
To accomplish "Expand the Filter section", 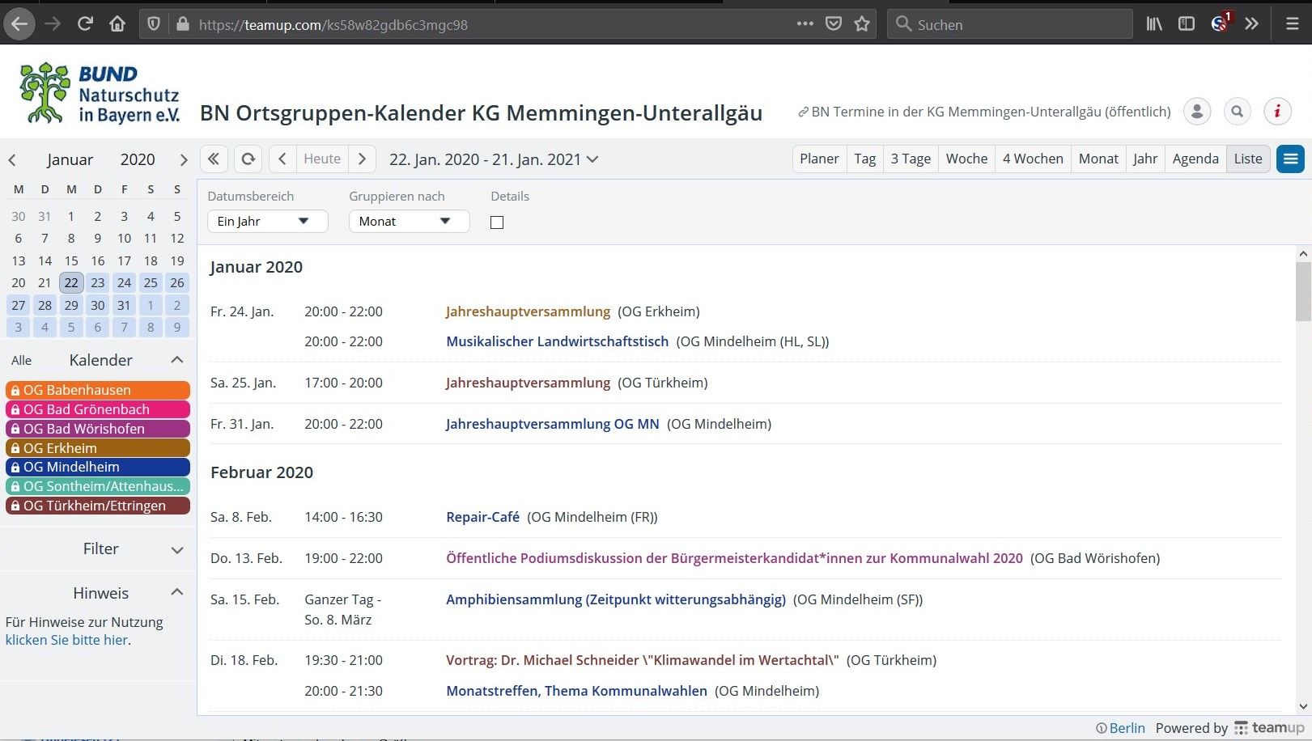I will (177, 550).
